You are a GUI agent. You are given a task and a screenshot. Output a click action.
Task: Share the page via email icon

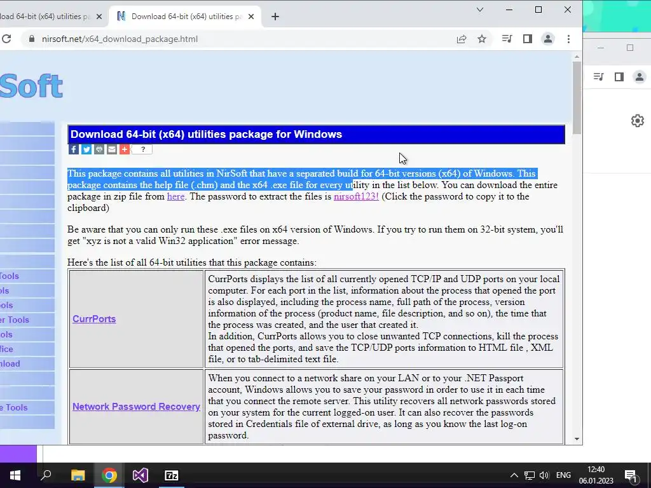112,149
